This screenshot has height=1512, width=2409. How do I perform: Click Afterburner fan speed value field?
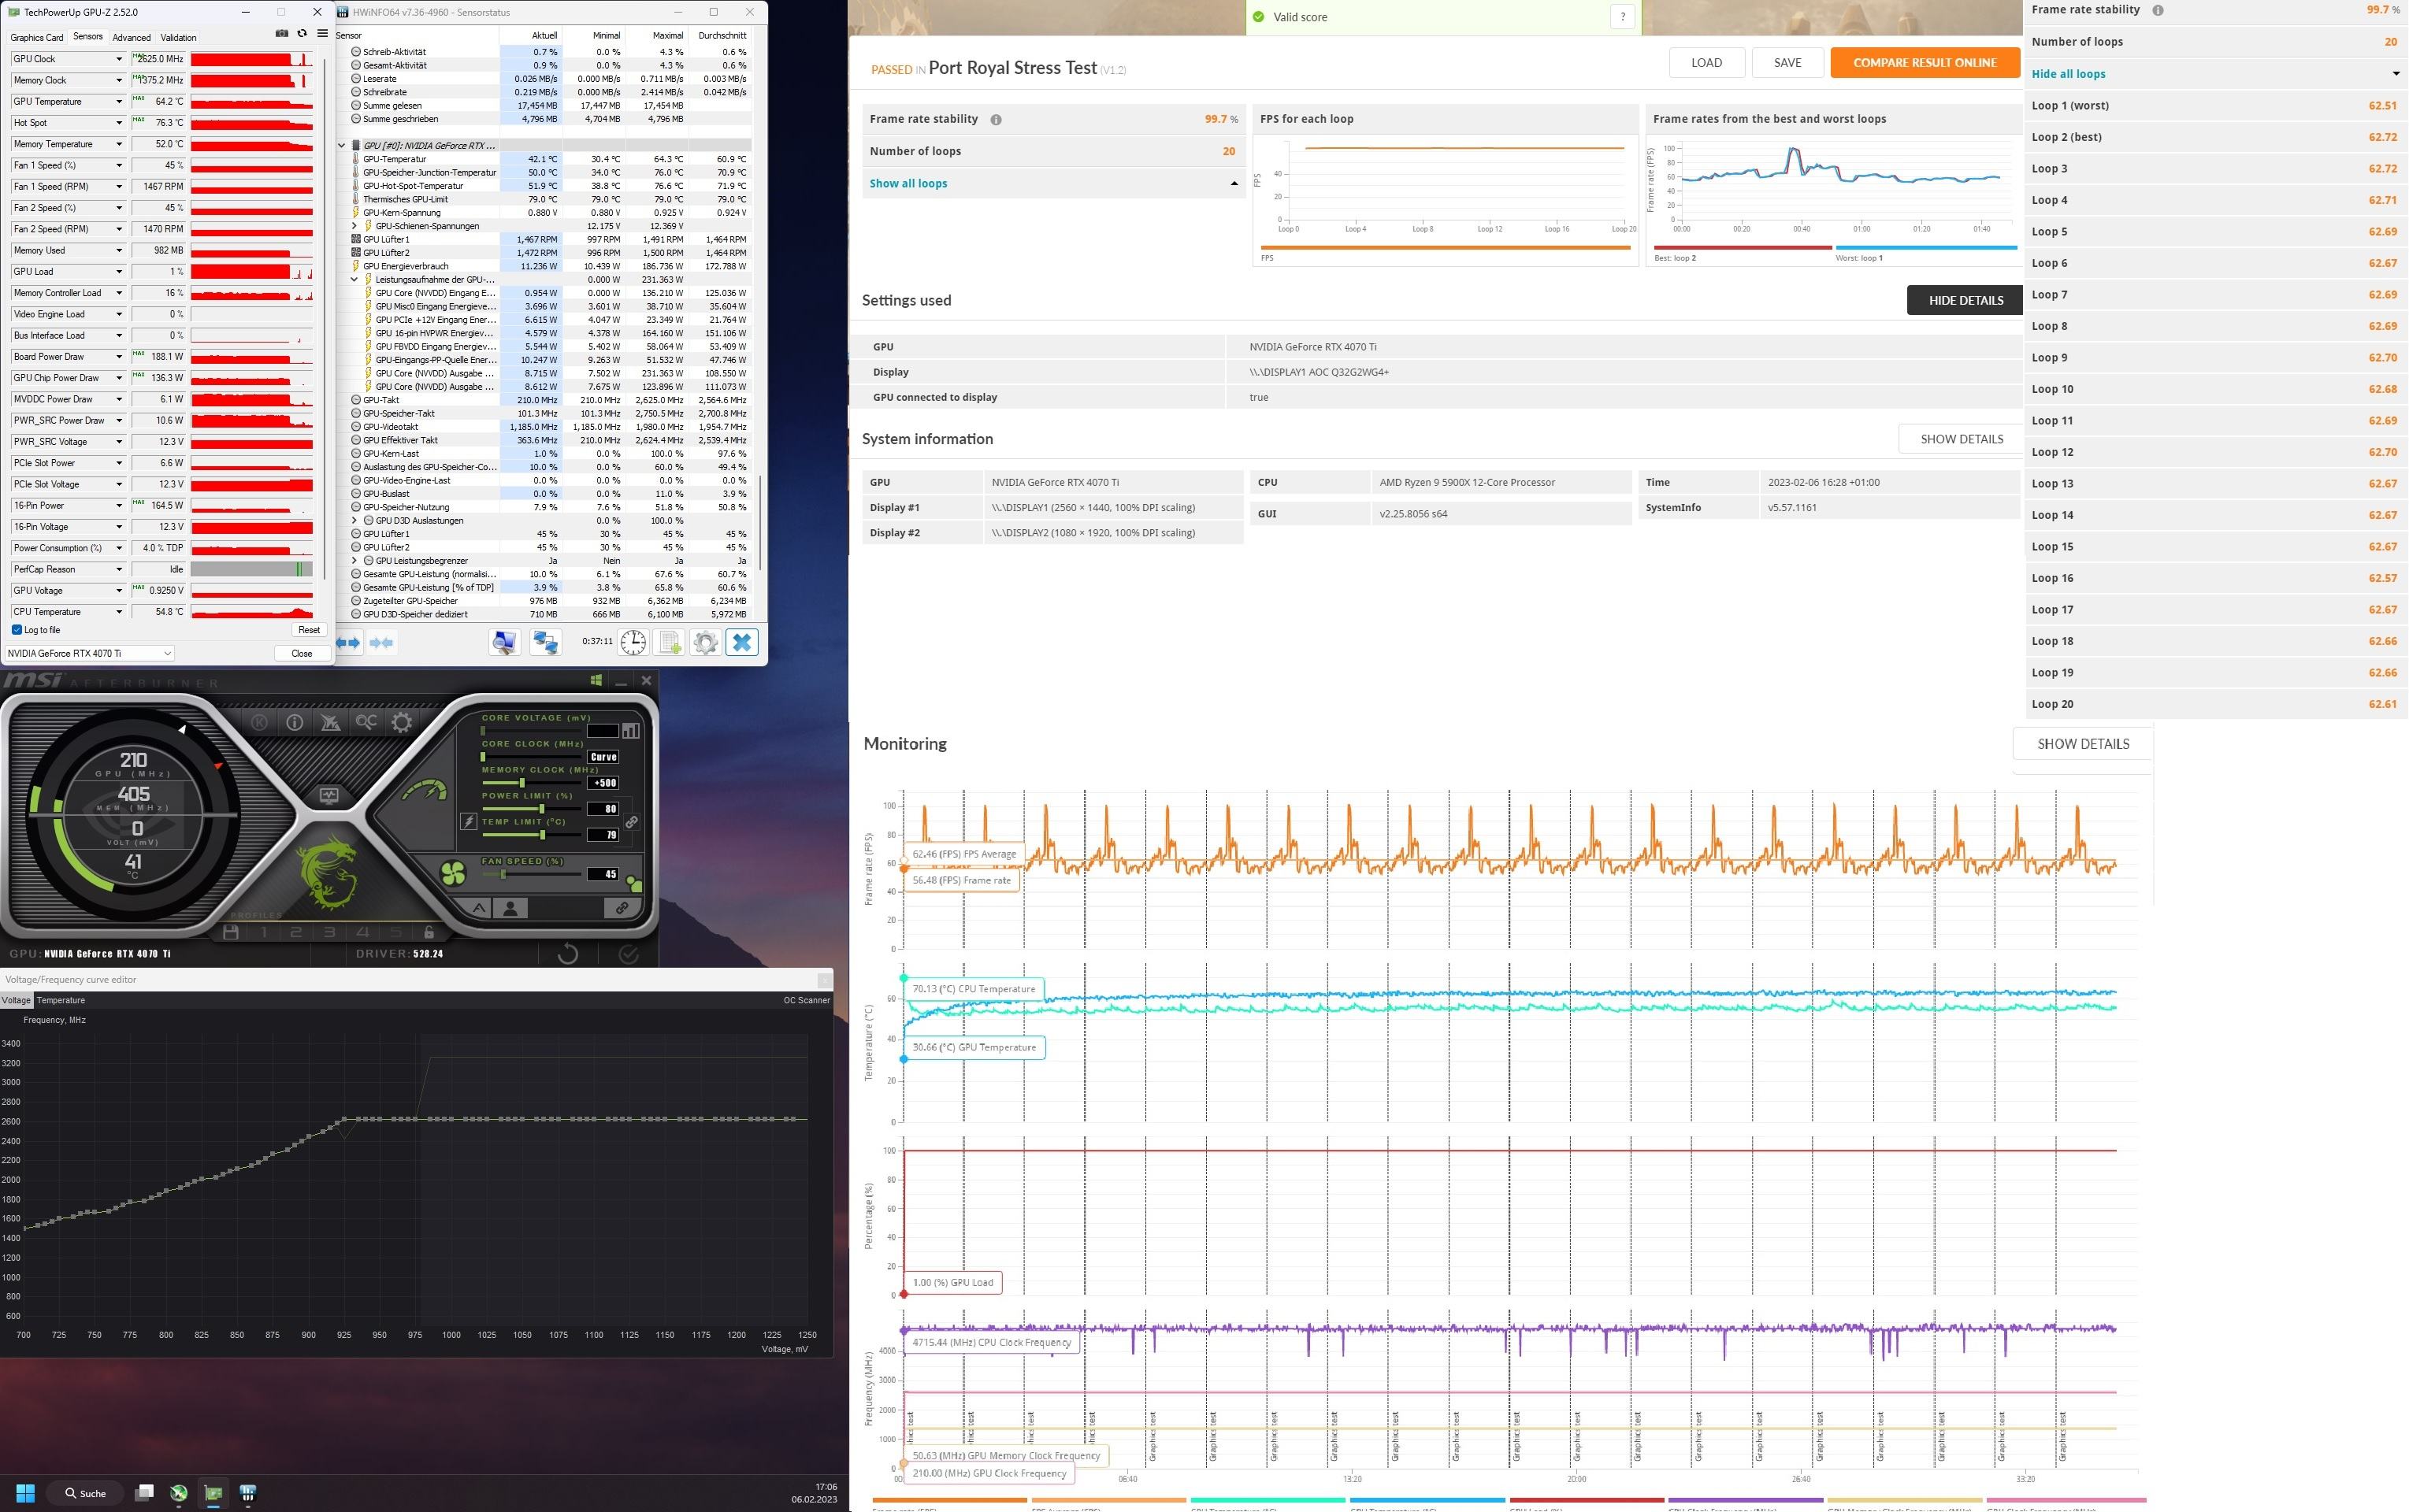point(603,874)
